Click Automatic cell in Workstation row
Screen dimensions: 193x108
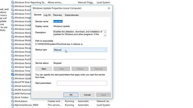coord(83,101)
